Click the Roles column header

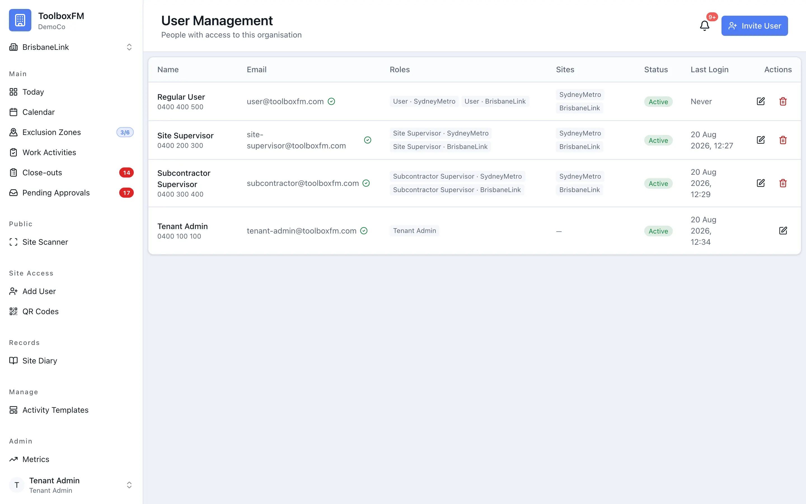click(x=400, y=69)
